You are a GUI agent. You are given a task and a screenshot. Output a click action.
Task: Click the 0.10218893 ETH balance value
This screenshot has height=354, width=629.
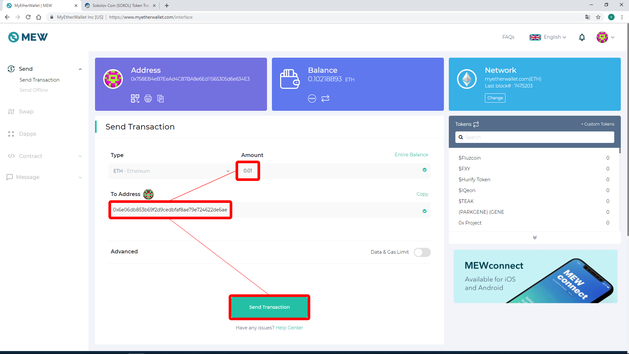pyautogui.click(x=331, y=79)
